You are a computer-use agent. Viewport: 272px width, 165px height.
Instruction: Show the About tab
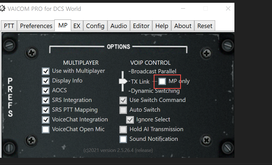coord(183,26)
